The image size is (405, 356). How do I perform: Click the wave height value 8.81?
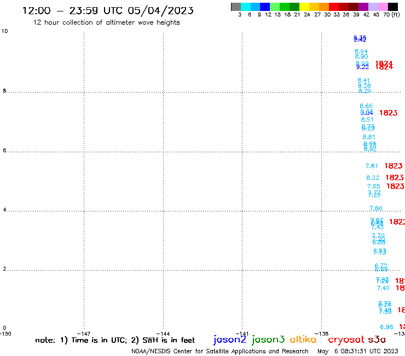[369, 137]
